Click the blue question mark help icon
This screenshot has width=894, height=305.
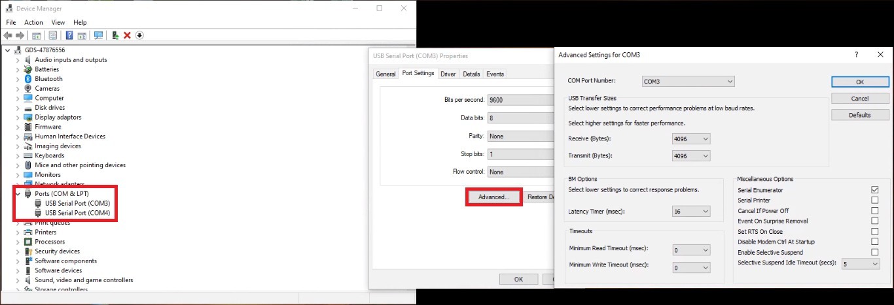pos(69,35)
